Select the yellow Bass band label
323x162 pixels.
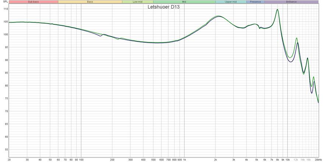[90, 2]
